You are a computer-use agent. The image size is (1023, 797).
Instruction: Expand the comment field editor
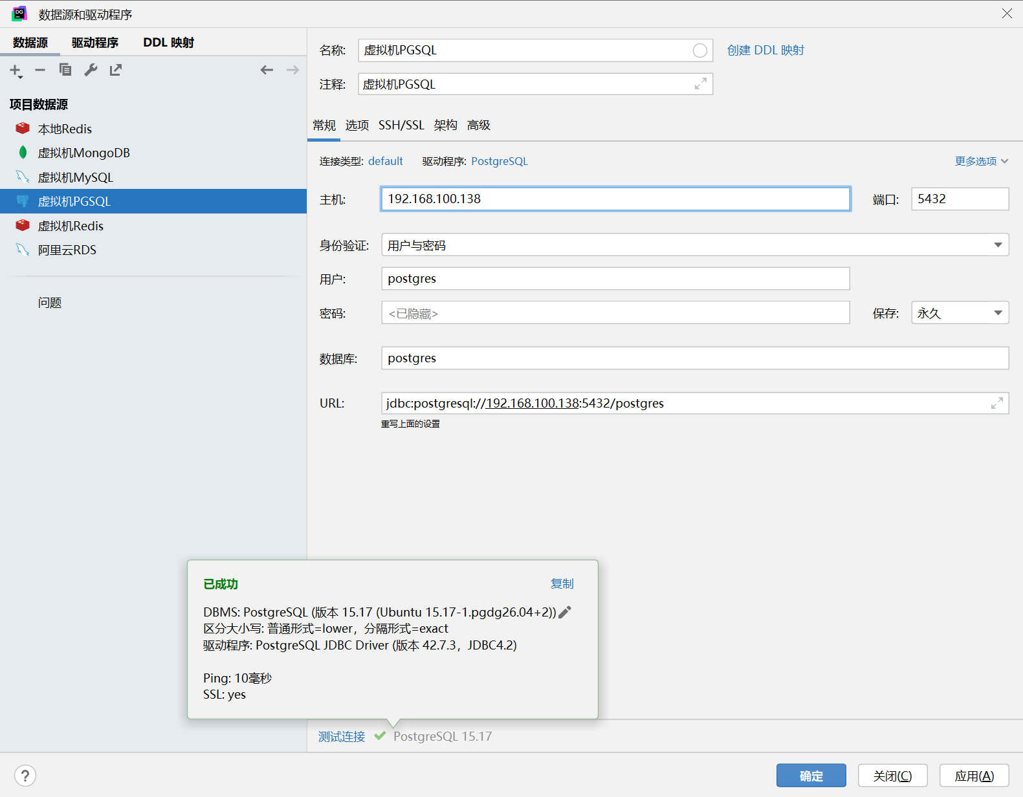point(701,84)
